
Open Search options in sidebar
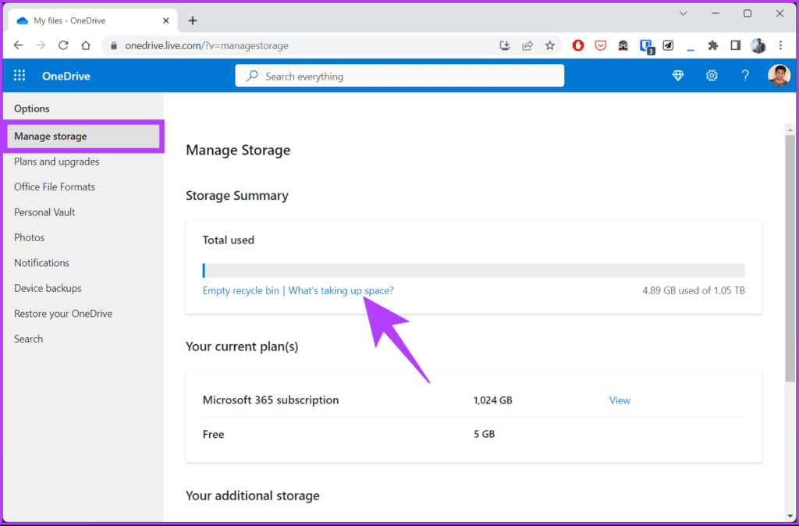(29, 339)
